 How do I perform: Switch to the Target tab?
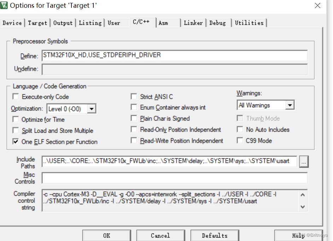click(x=37, y=23)
